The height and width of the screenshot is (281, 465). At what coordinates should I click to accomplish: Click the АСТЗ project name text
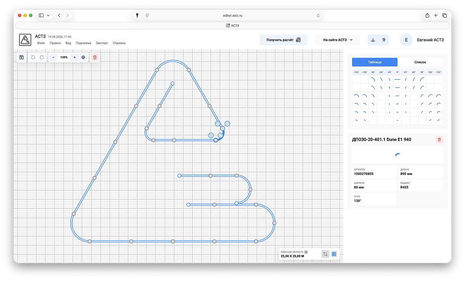pos(40,36)
